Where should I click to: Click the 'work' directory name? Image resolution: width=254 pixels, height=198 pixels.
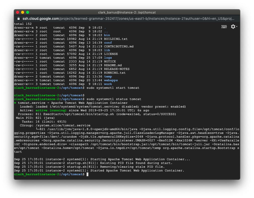(108, 84)
